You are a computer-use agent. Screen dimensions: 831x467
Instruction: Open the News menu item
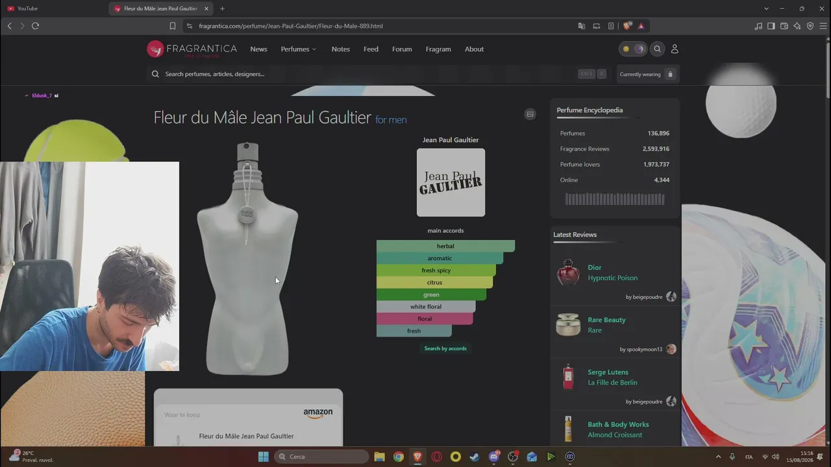[258, 49]
